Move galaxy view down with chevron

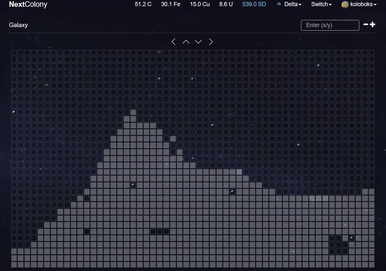[198, 42]
